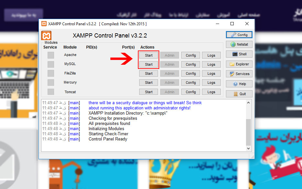302x189 pixels.
Task: Toggle the Tomcat service checkbox
Action: pos(51,92)
